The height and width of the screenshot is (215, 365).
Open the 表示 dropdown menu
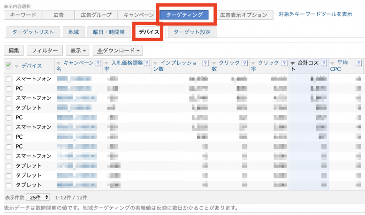[x=78, y=50]
